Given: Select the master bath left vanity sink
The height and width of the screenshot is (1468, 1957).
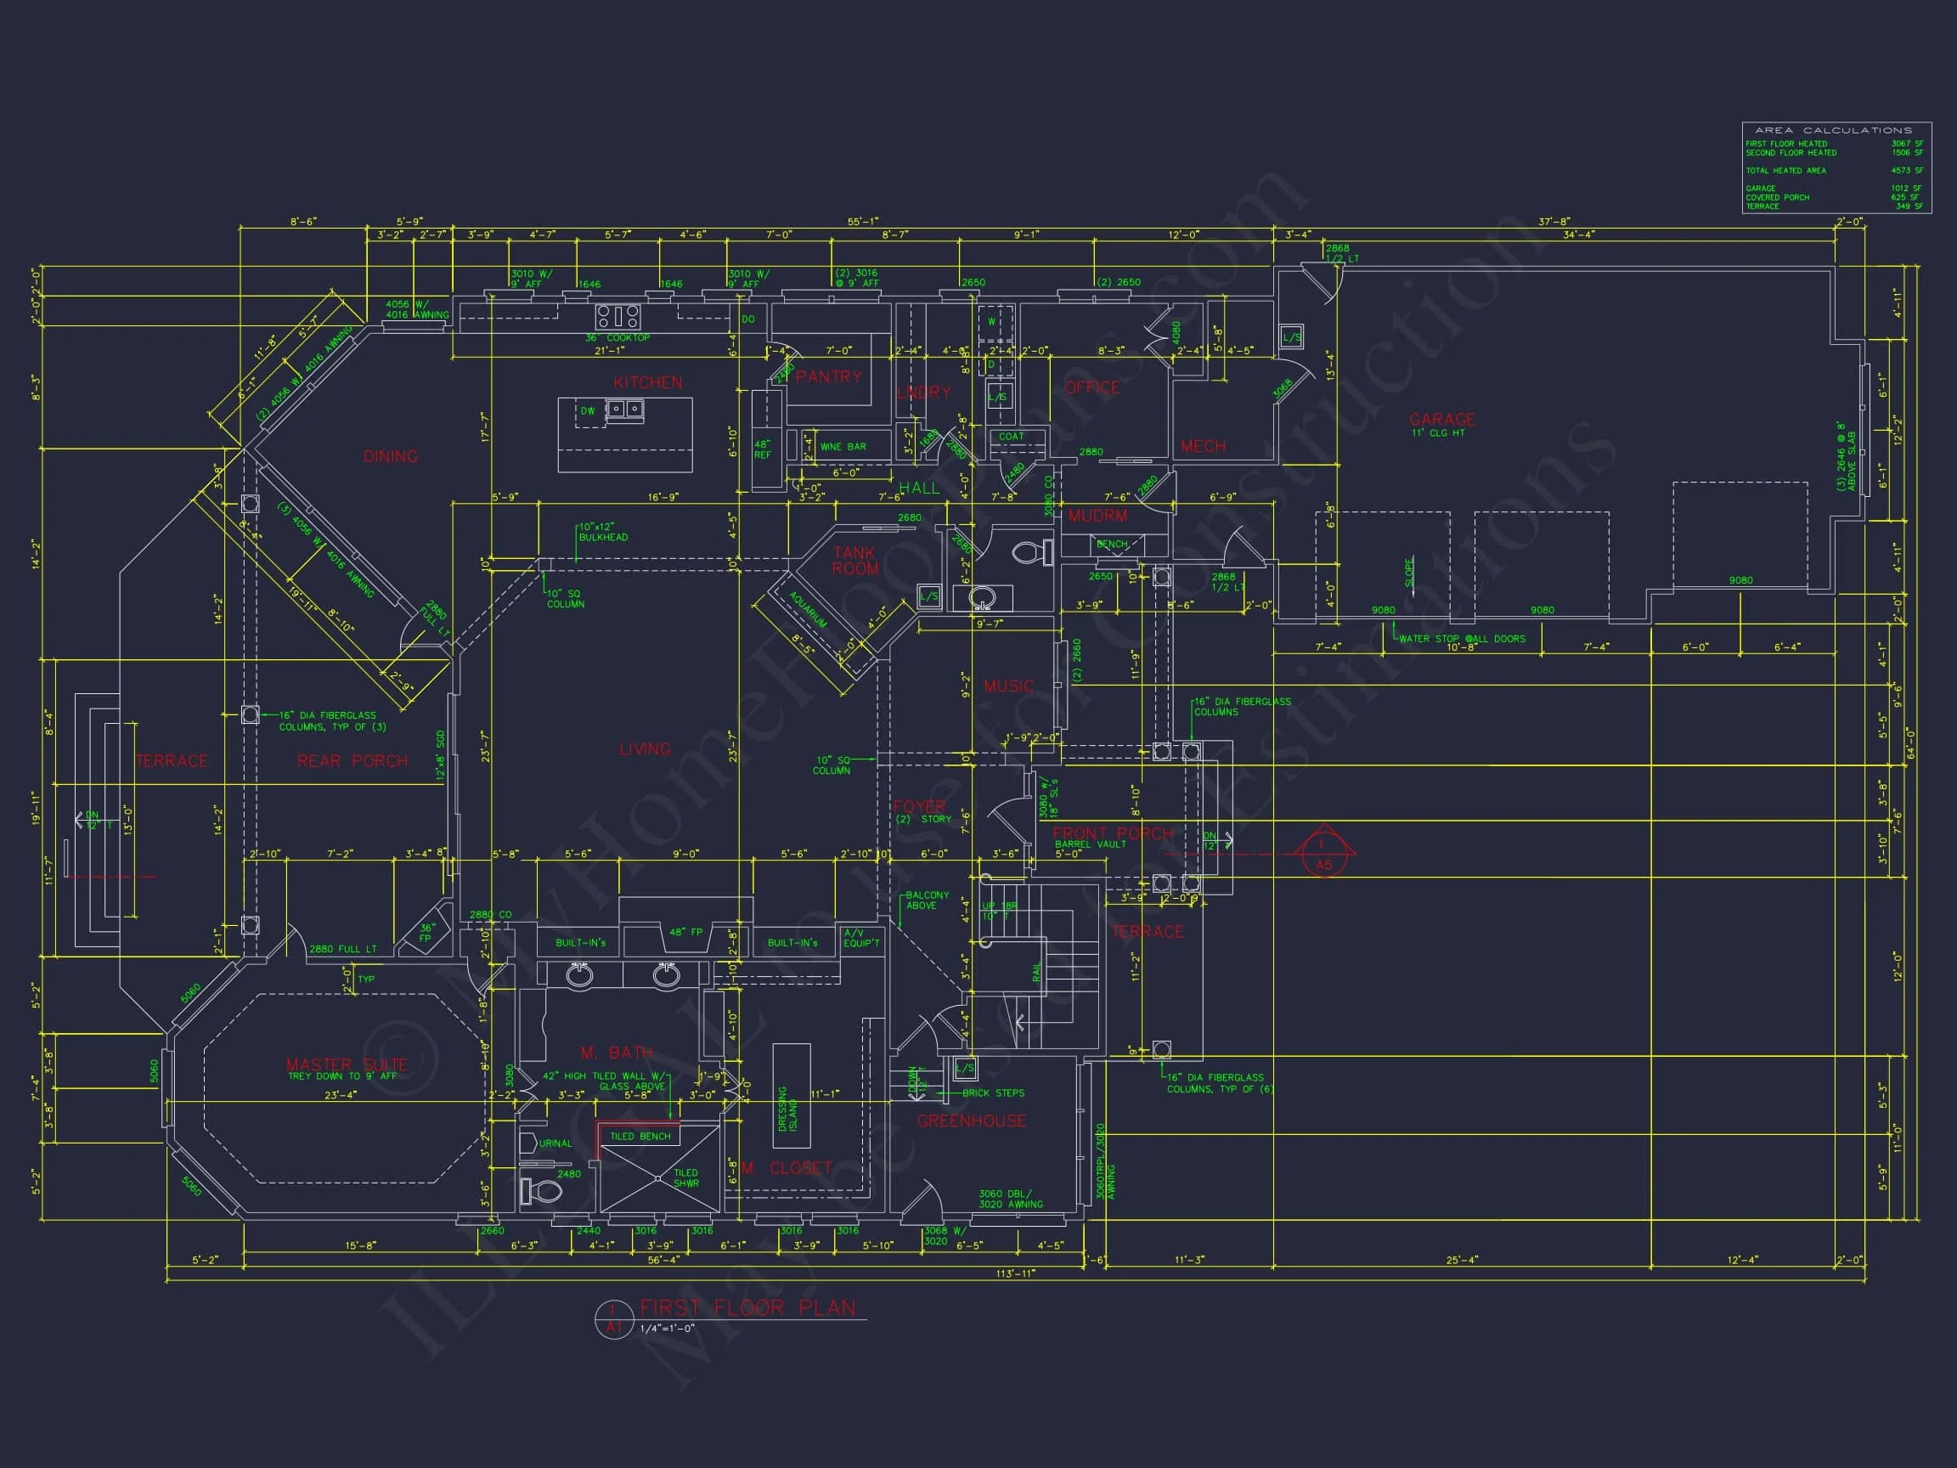Looking at the screenshot, I should pos(579,975).
